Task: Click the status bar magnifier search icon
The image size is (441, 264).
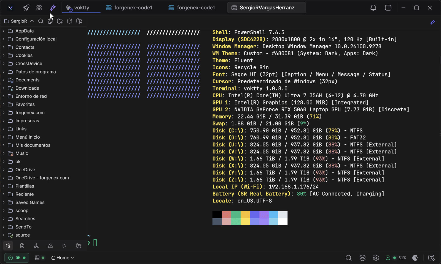Action: click(x=349, y=258)
